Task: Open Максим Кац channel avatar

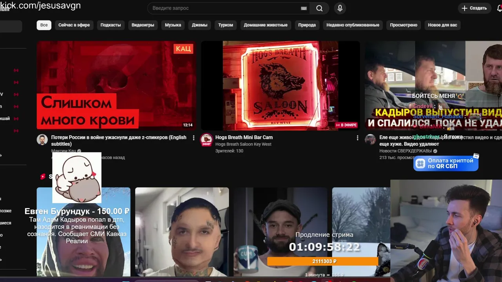Action: [42, 139]
